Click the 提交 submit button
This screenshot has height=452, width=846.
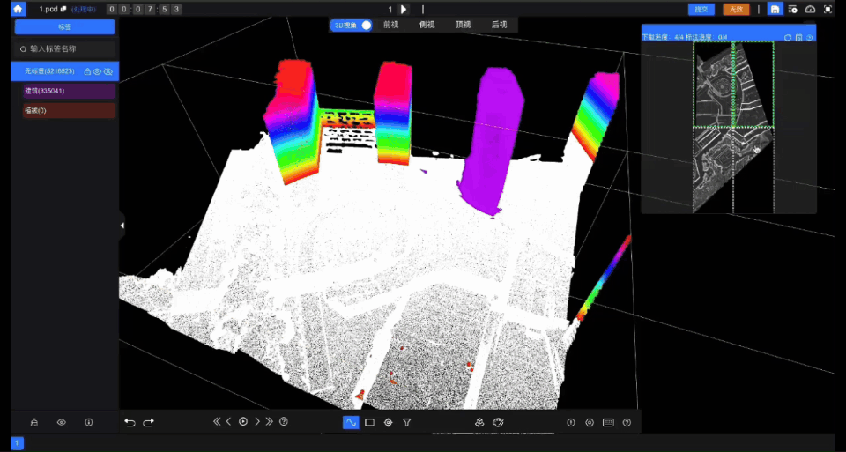click(x=701, y=9)
